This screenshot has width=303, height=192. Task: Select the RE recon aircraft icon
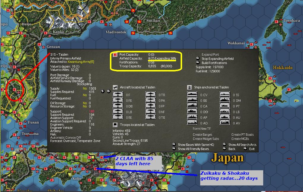click(x=118, y=117)
